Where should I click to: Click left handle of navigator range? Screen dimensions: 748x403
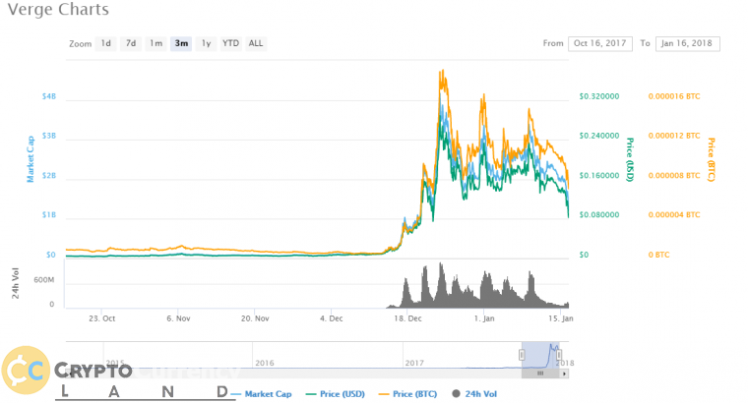point(522,355)
